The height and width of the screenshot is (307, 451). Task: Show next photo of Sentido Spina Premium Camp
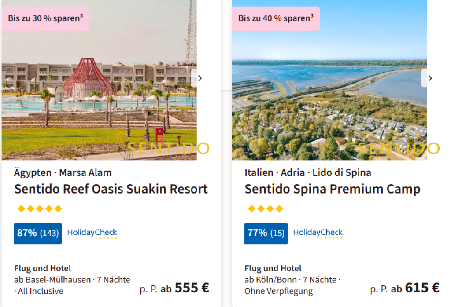click(430, 78)
